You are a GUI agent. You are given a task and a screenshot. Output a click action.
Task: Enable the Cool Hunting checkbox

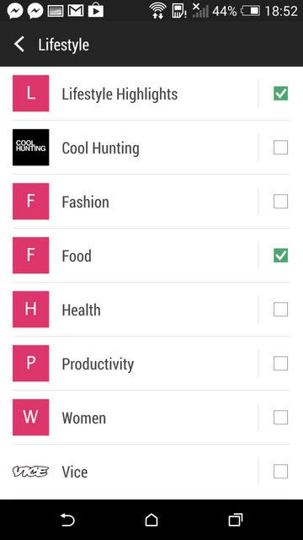pos(280,148)
